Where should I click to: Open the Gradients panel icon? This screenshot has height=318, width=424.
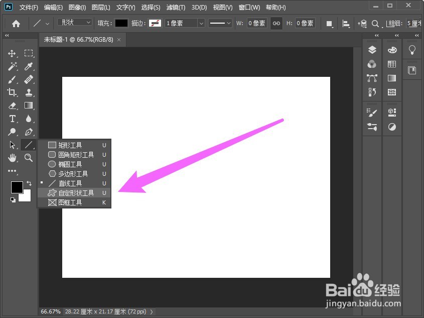point(392,78)
